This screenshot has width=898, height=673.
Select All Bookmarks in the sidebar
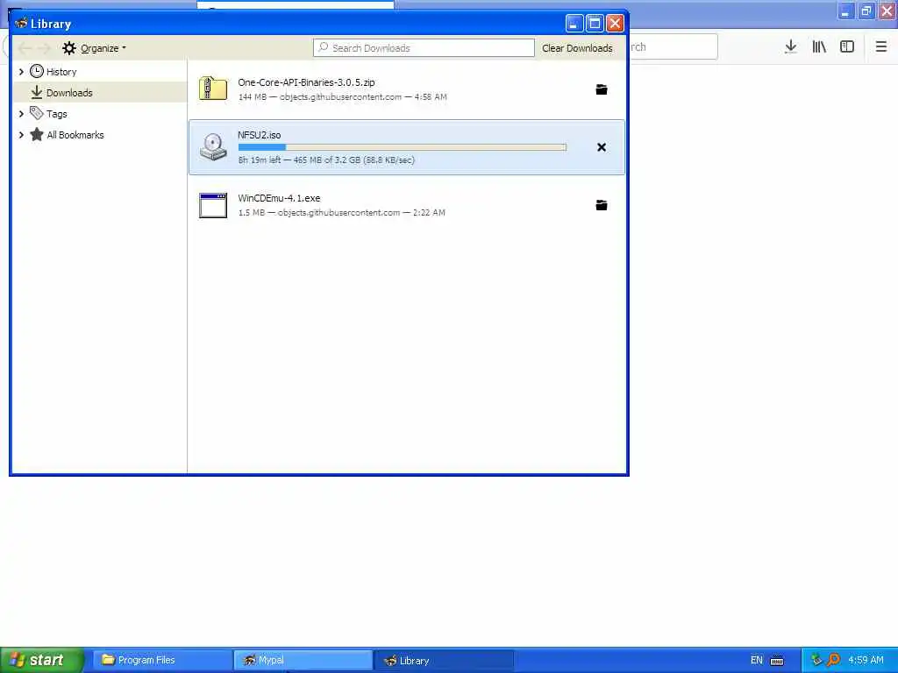pos(75,135)
